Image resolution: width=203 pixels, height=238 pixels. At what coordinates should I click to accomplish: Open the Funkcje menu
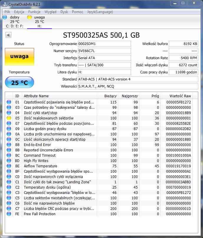35,12
